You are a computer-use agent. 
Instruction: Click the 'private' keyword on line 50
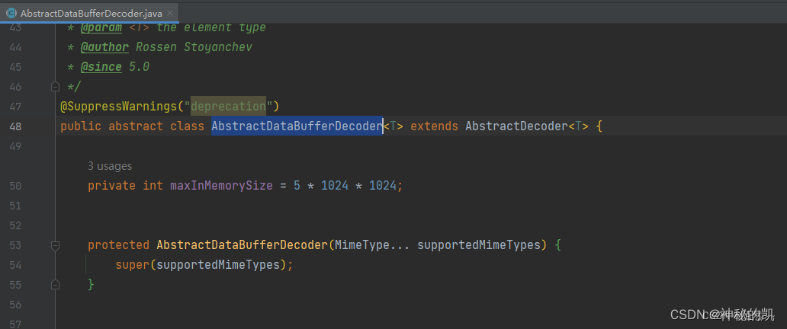pos(111,186)
